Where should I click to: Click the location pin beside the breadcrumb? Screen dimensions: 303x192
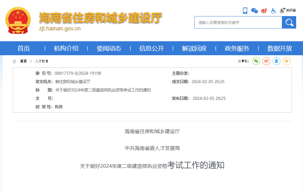(x=14, y=61)
